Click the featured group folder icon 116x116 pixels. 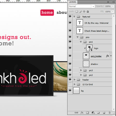coord(78,16)
